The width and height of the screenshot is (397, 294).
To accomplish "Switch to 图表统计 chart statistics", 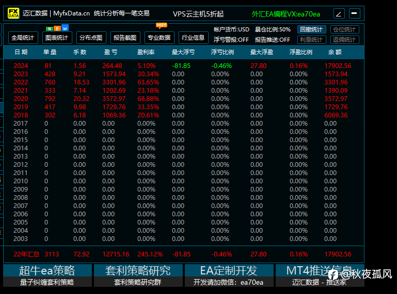I will (x=57, y=38).
